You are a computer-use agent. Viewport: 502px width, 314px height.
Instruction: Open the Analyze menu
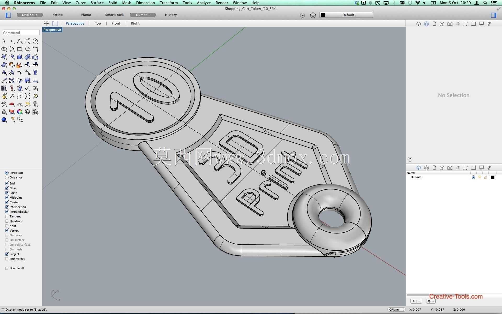coord(204,3)
